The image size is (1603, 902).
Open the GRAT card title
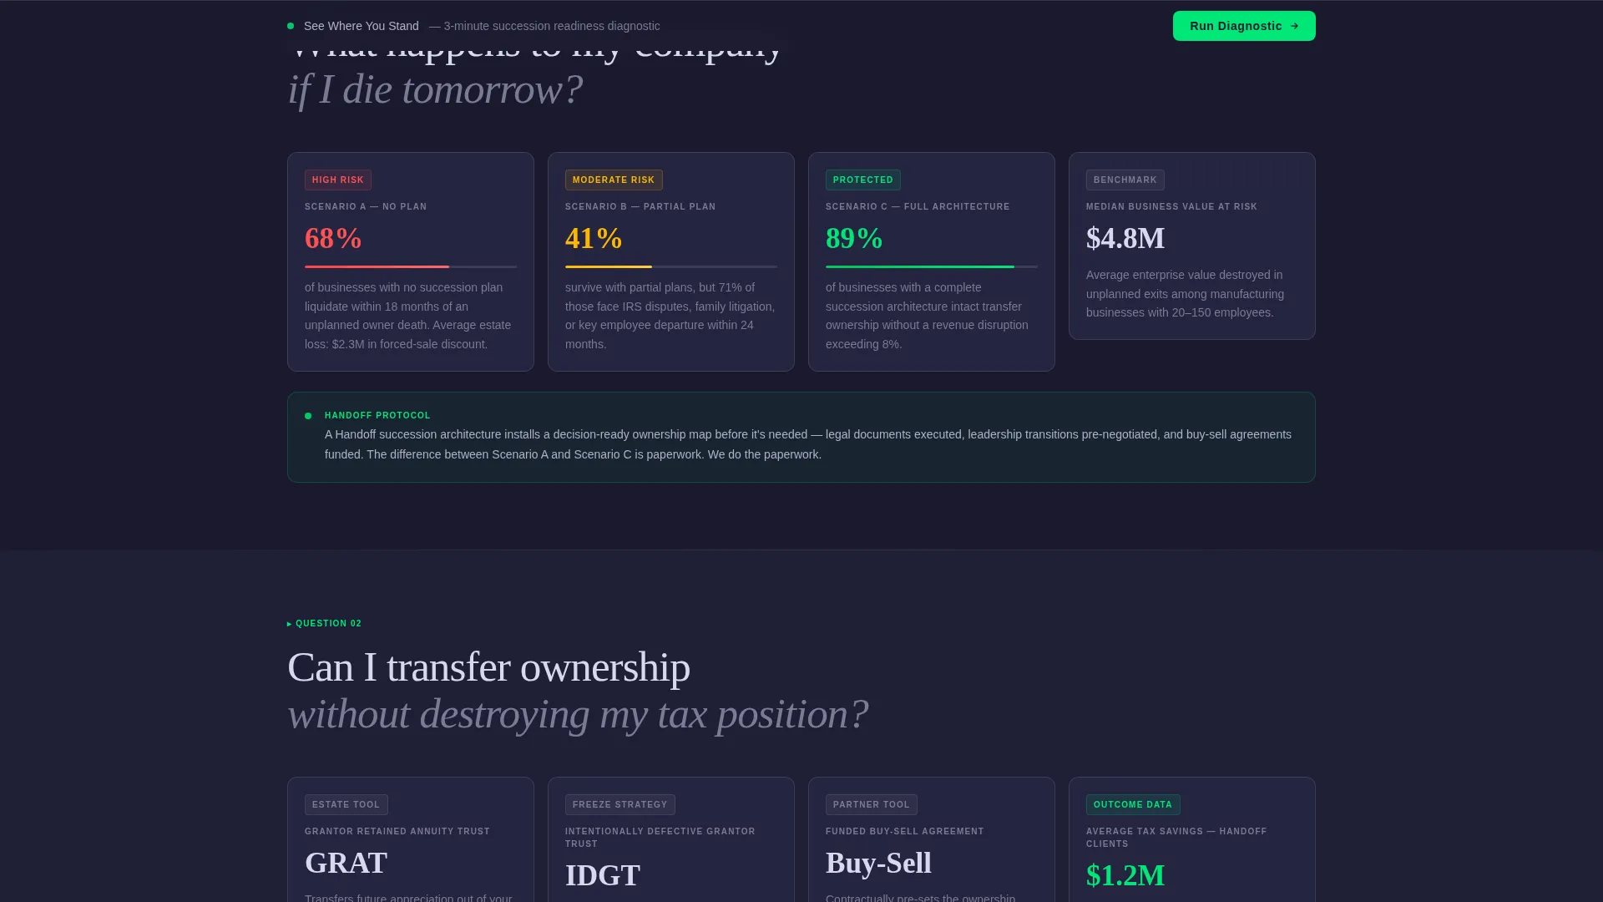click(346, 863)
